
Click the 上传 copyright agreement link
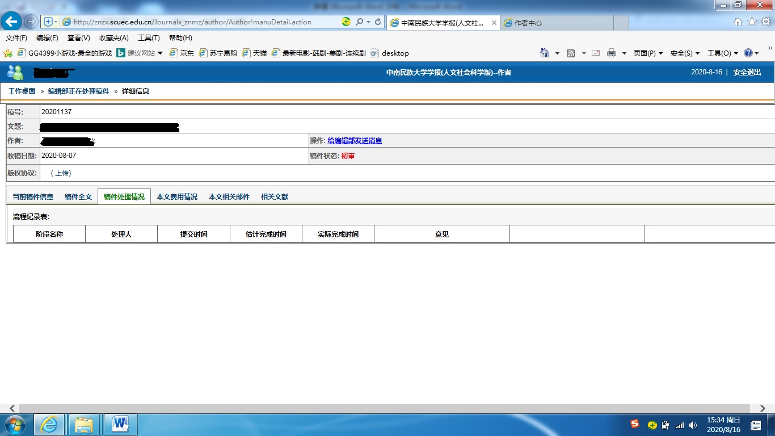click(x=62, y=173)
